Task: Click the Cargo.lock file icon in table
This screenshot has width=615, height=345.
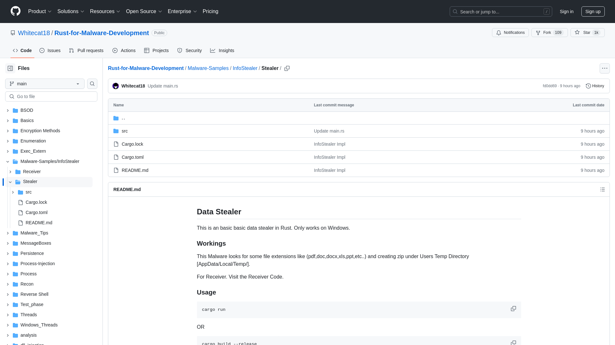Action: tap(116, 144)
